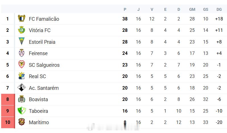
Task: Open the Marítimo team link
Action: pyautogui.click(x=39, y=122)
